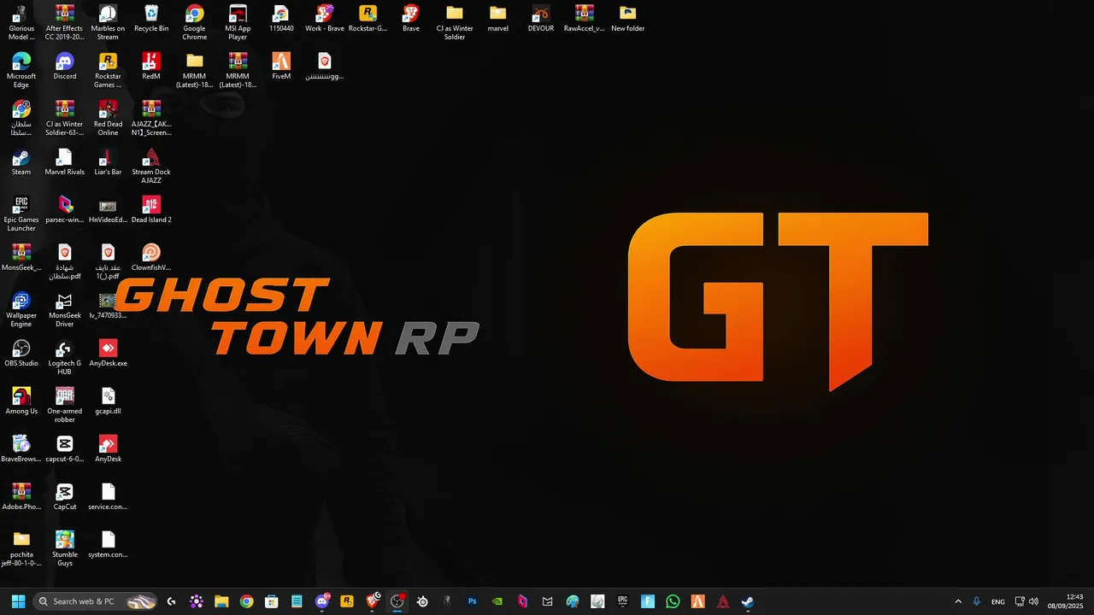
Task: Open Steam from the taskbar
Action: (x=747, y=601)
